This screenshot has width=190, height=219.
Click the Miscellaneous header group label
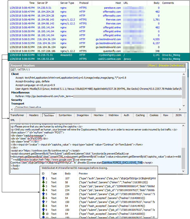point(20,93)
